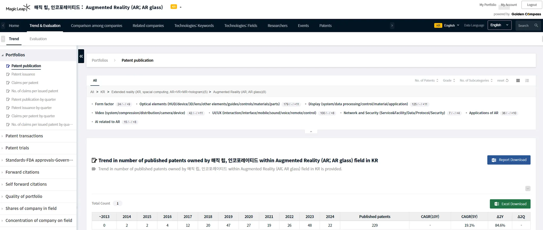
Task: Select the Optical elements subcategory
Action: point(209,104)
